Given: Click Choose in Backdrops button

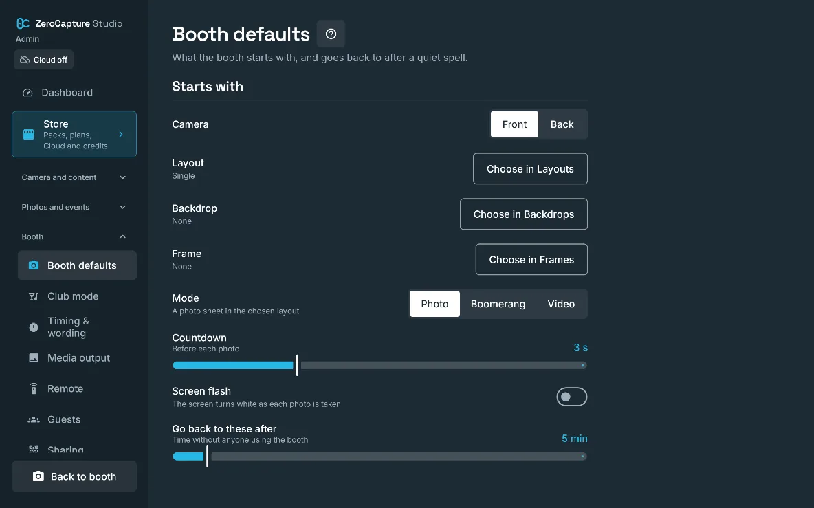Looking at the screenshot, I should (x=523, y=214).
